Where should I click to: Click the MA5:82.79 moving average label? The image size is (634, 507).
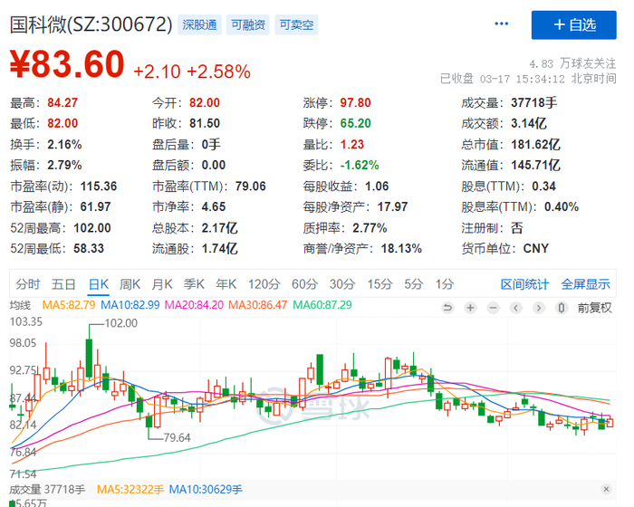(69, 305)
